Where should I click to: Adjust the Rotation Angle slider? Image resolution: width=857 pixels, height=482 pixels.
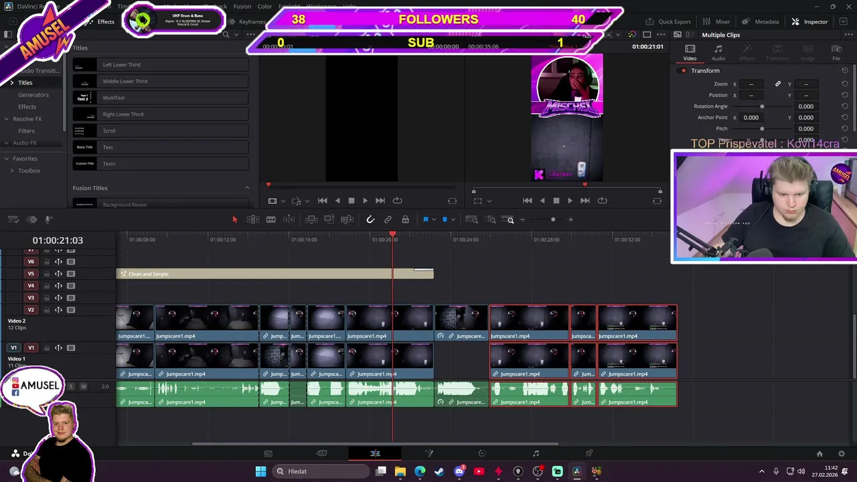[x=762, y=106]
